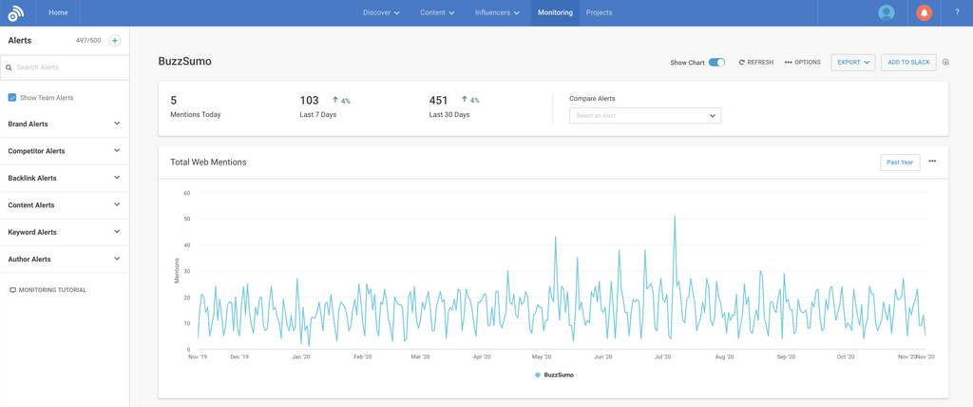
Task: Open the Compare Alerts dropdown
Action: pyautogui.click(x=644, y=116)
